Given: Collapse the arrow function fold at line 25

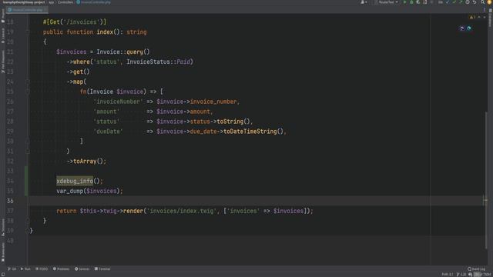Looking at the screenshot, I should coord(28,92).
